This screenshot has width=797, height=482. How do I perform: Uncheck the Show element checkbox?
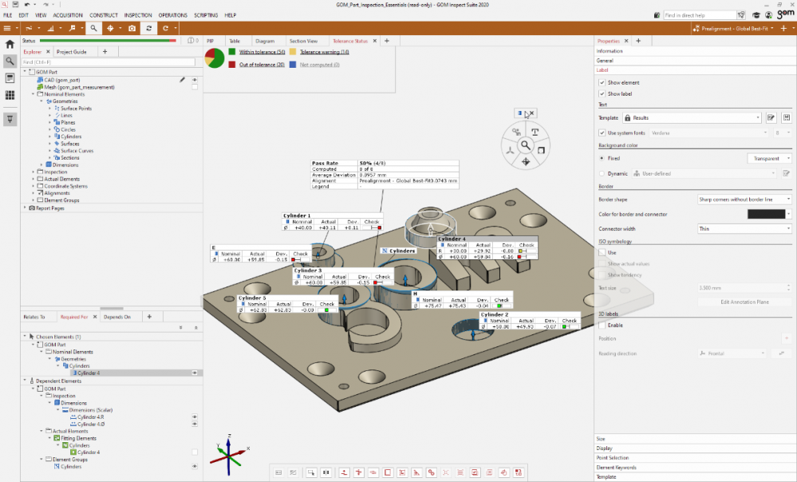[x=602, y=82]
